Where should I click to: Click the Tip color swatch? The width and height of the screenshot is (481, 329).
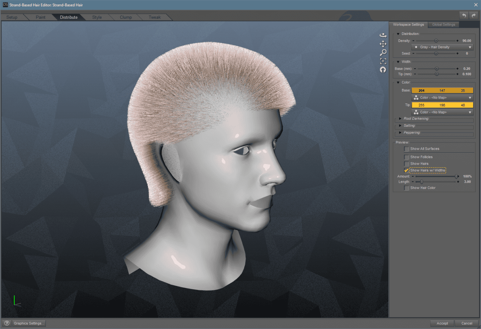click(x=442, y=105)
